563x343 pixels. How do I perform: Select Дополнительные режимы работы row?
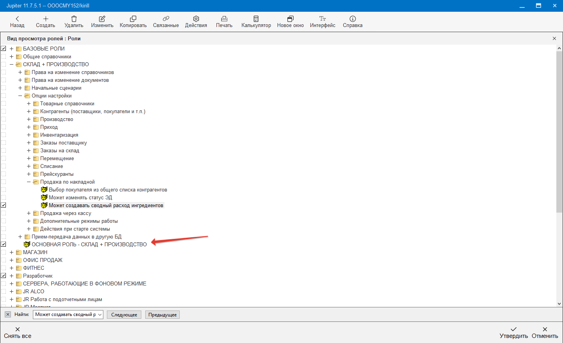(79, 221)
